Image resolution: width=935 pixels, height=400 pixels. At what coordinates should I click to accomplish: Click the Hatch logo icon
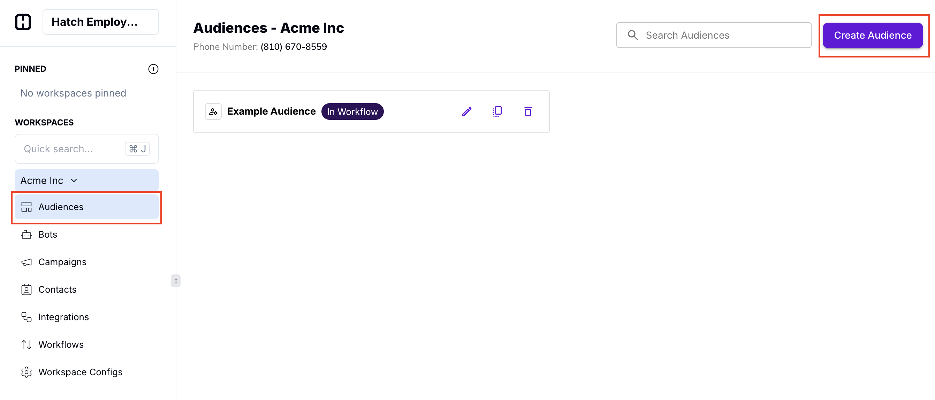tap(23, 22)
